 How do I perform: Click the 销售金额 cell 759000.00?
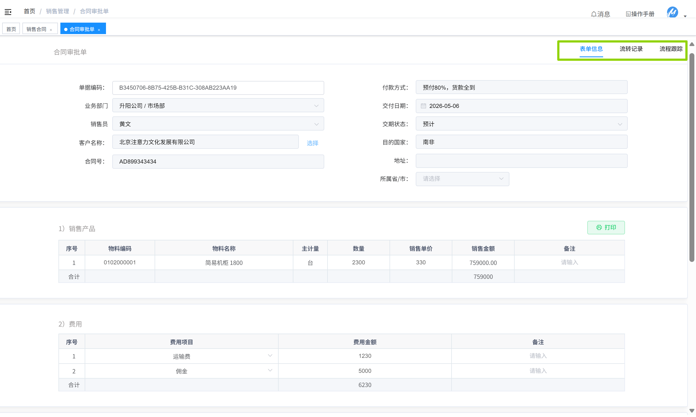(483, 263)
